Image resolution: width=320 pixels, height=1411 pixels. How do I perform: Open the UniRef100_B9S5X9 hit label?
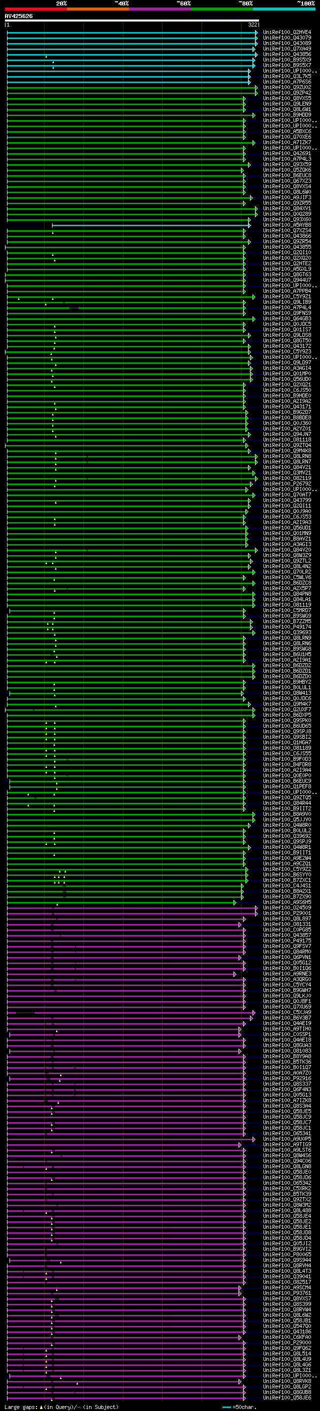coord(286,60)
